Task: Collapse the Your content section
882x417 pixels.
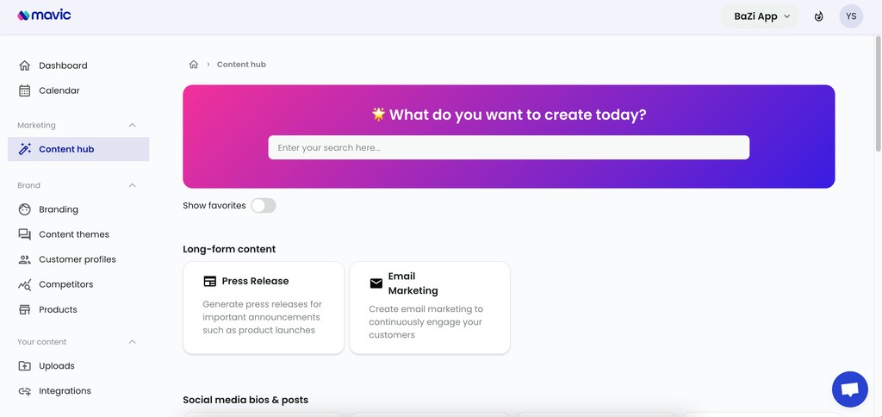Action: (132, 341)
